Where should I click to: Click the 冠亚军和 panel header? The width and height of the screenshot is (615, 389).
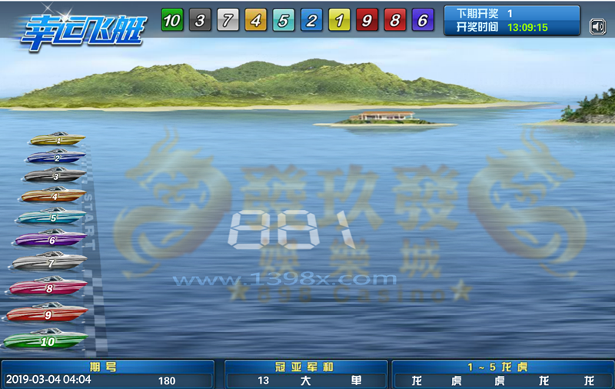304,367
